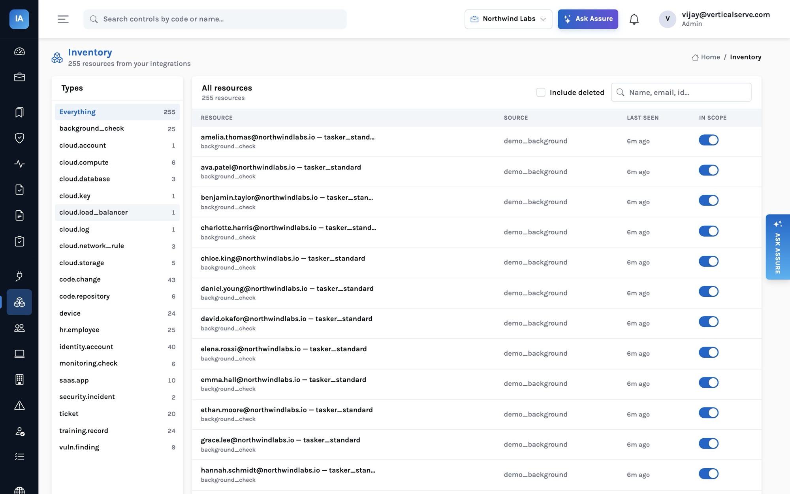The image size is (790, 494).
Task: Sort by the LAST SEEN column header
Action: (x=643, y=118)
